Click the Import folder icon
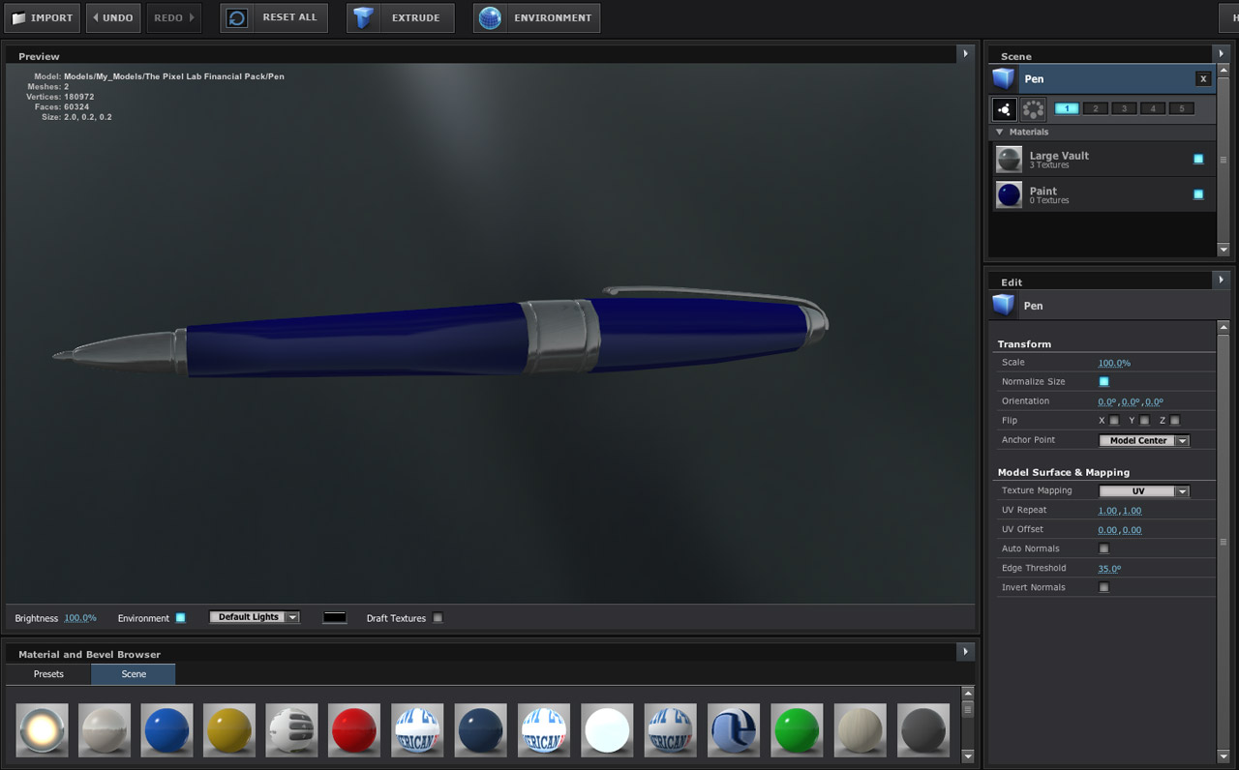The width and height of the screenshot is (1239, 770). pos(18,17)
